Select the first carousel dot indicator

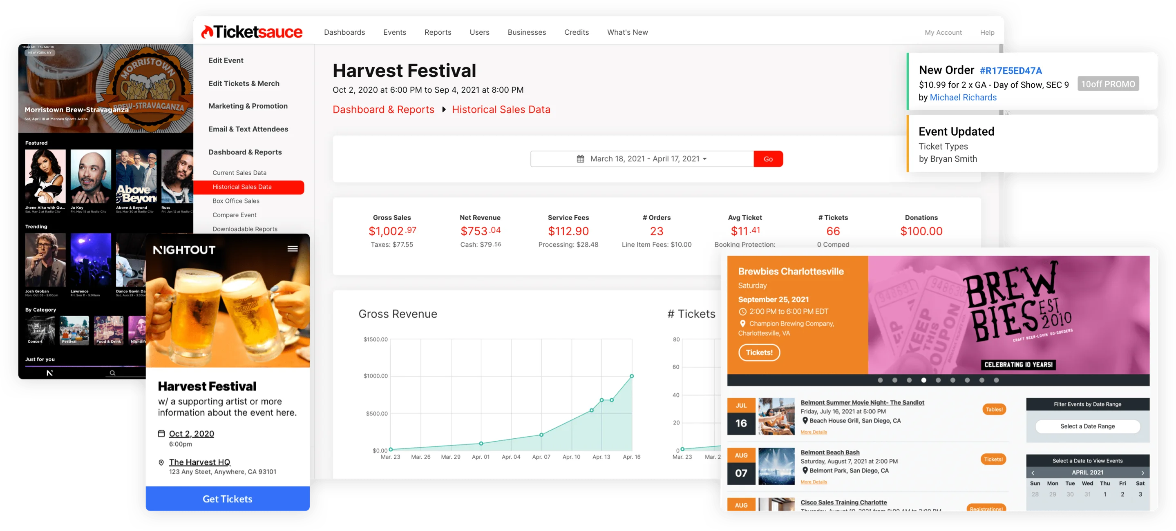tap(880, 380)
